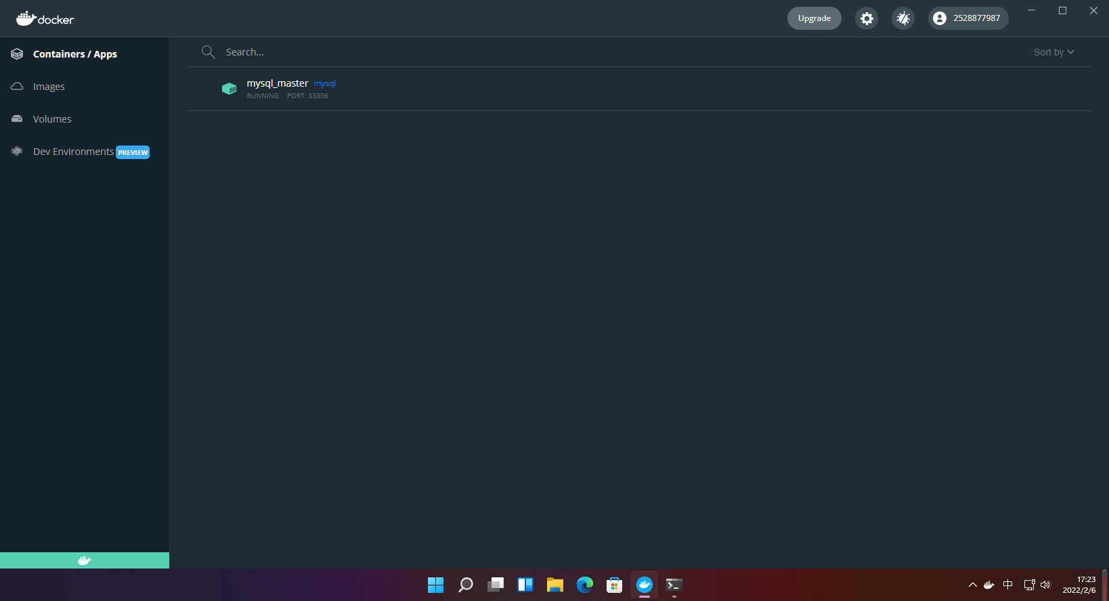
Task: Open File Explorer from taskbar
Action: pos(555,585)
